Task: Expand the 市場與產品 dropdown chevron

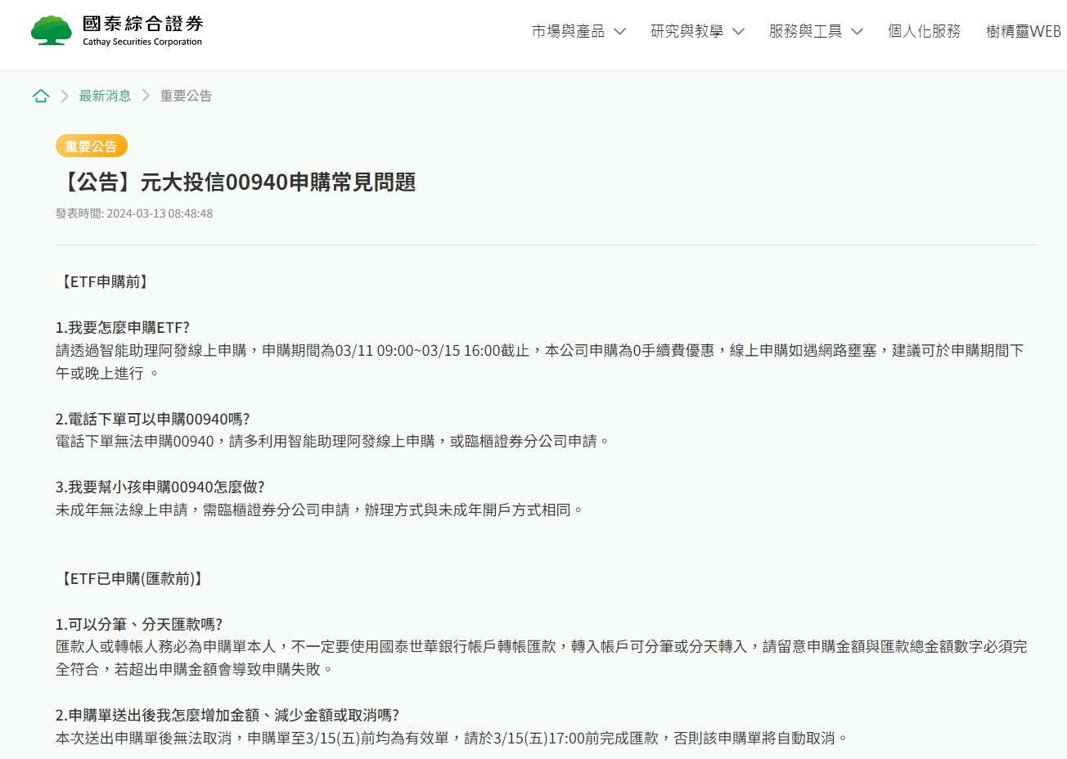Action: (619, 32)
